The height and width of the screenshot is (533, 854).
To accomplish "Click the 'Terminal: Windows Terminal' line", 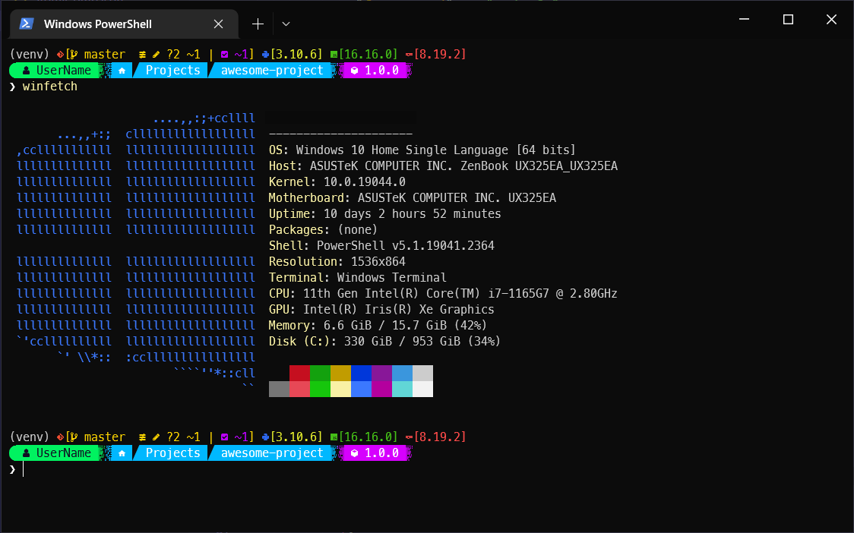I will click(358, 278).
